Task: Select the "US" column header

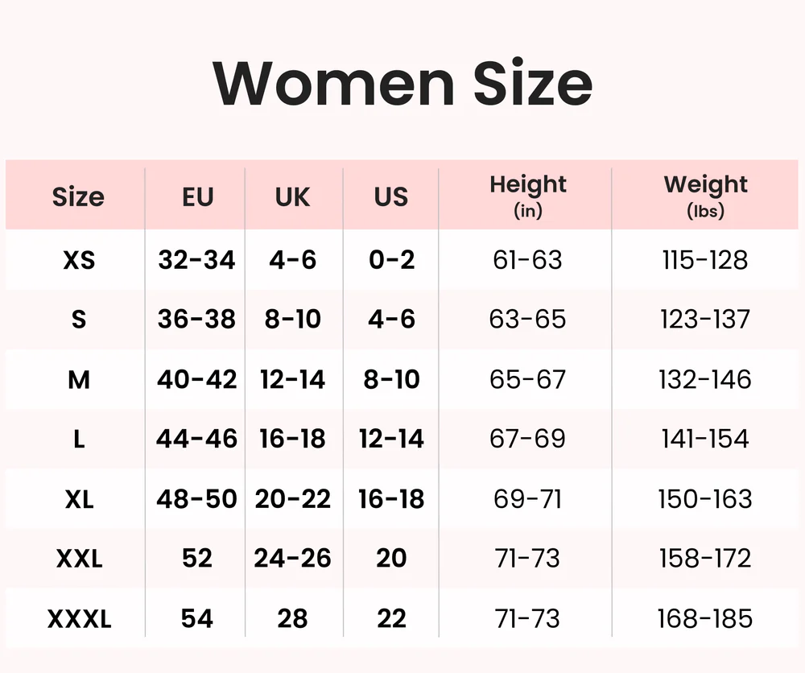Action: click(391, 197)
